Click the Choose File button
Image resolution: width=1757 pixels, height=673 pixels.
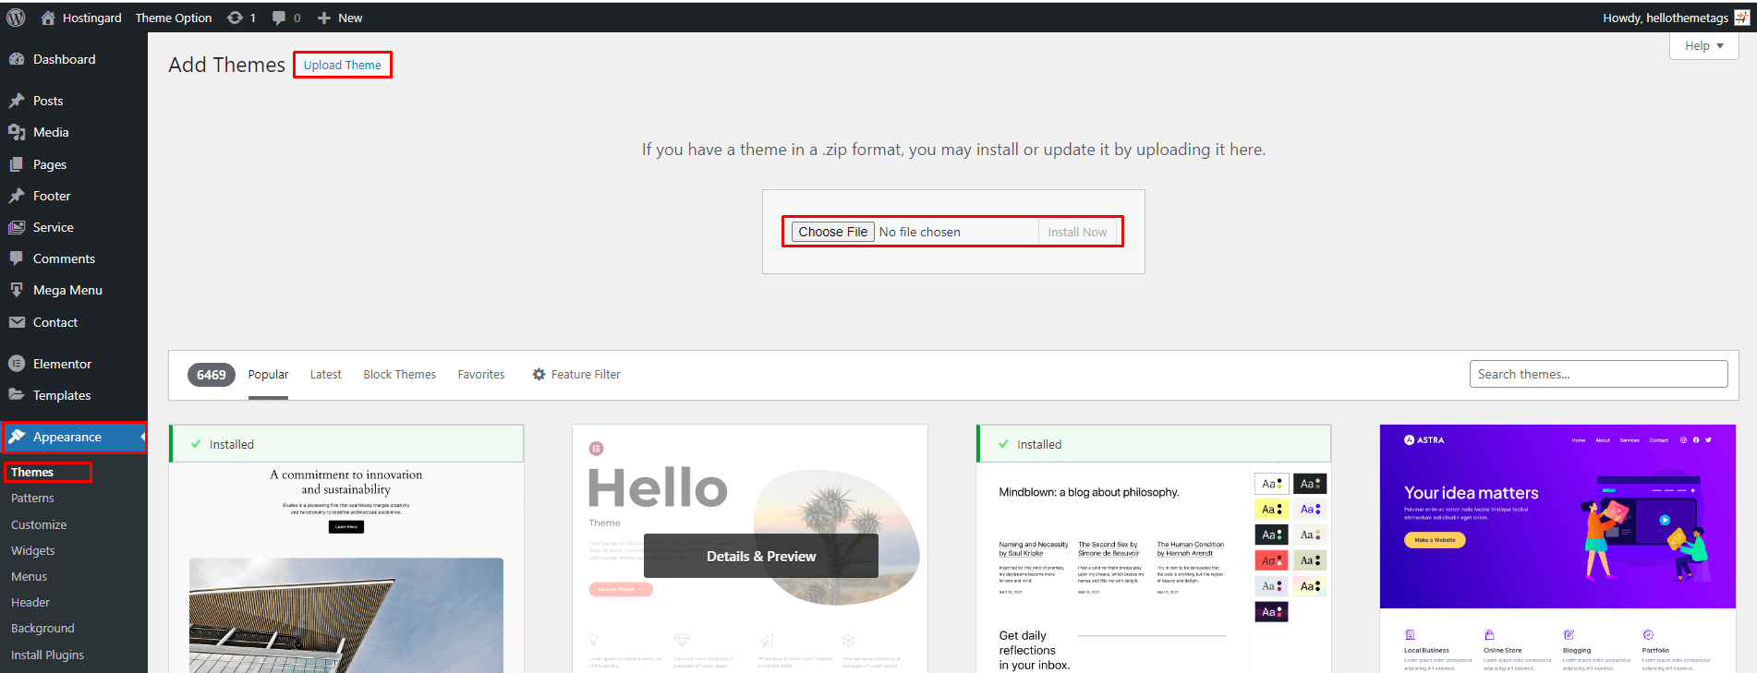[833, 232]
